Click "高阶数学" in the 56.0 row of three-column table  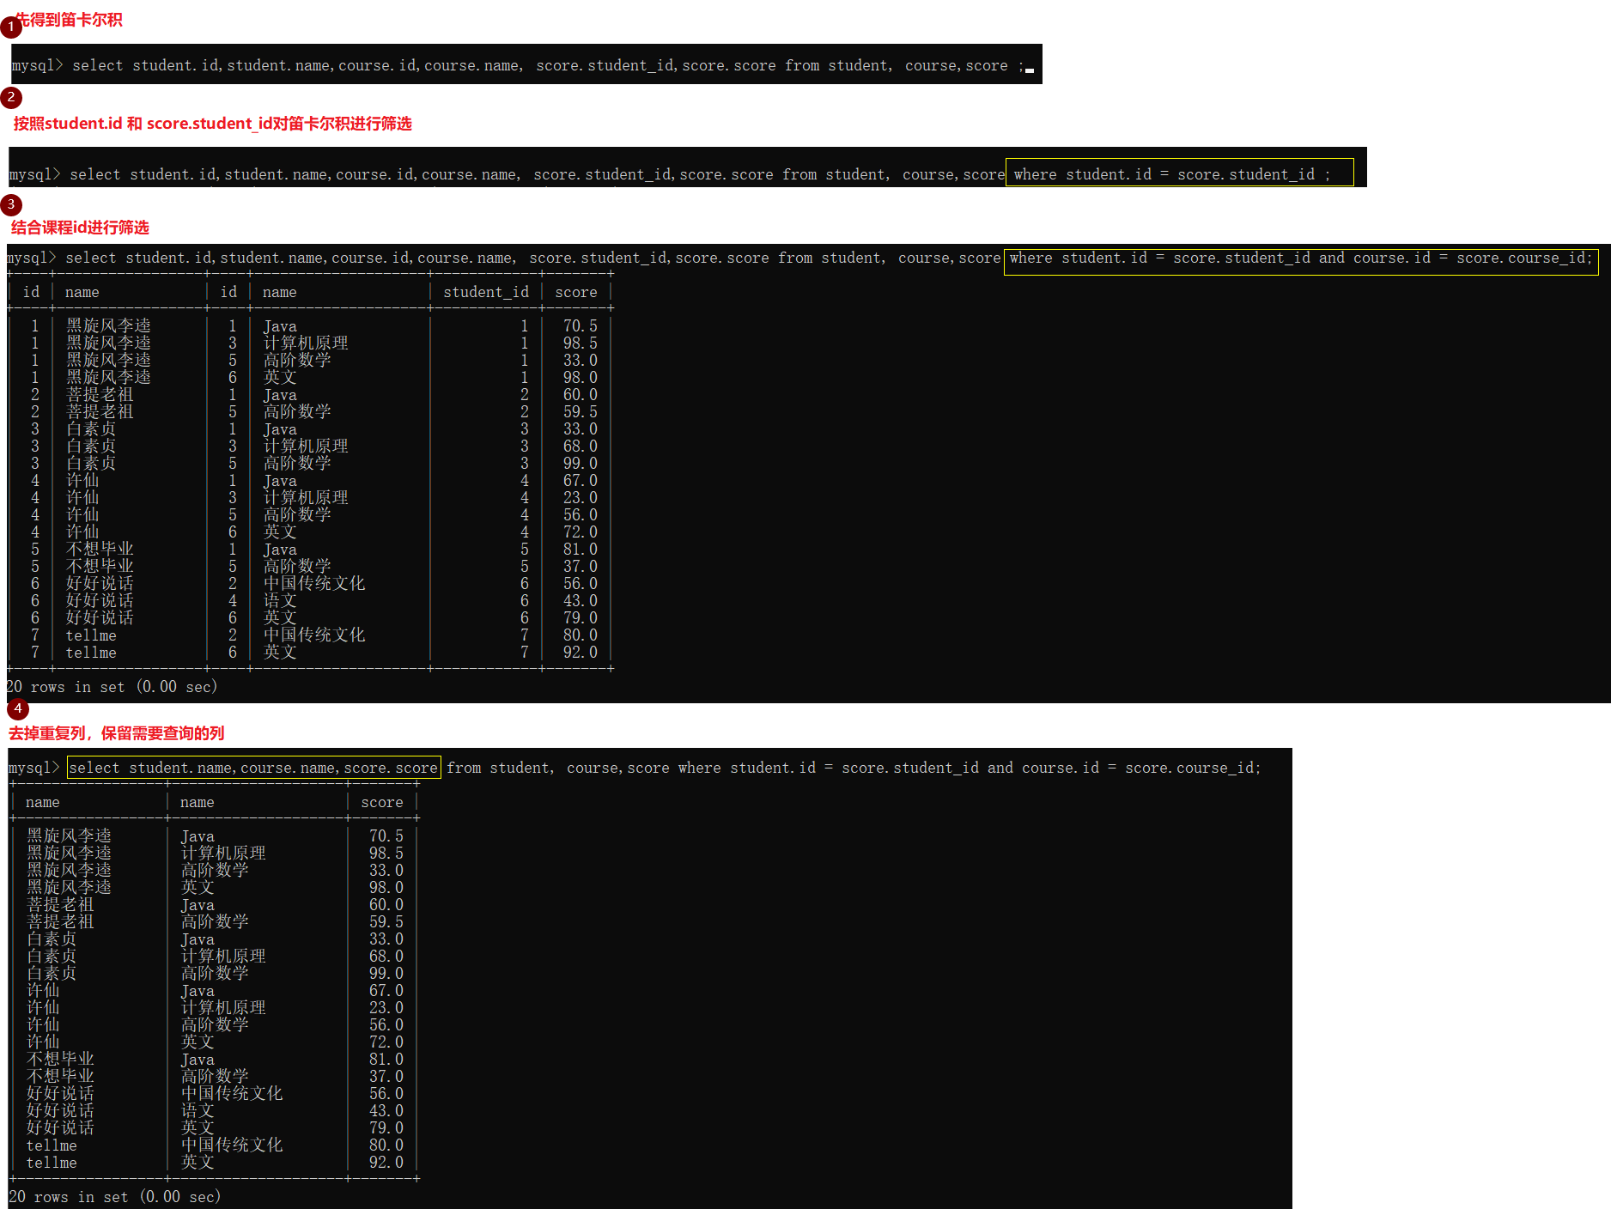coord(215,1024)
